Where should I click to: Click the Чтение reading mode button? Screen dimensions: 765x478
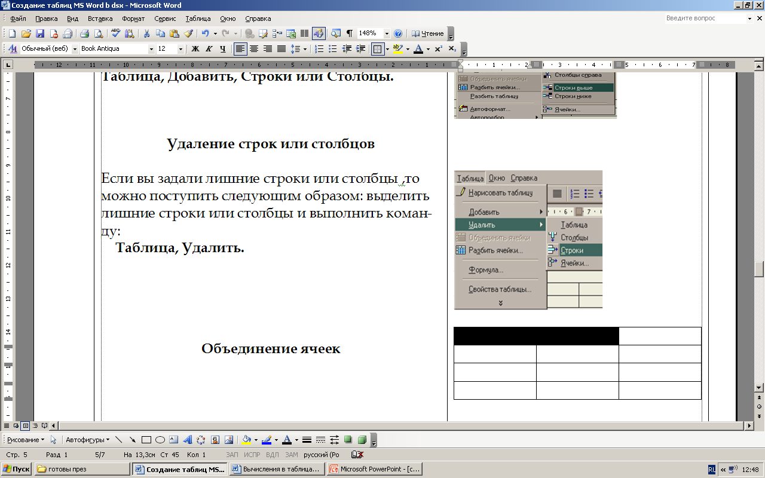[x=428, y=33]
